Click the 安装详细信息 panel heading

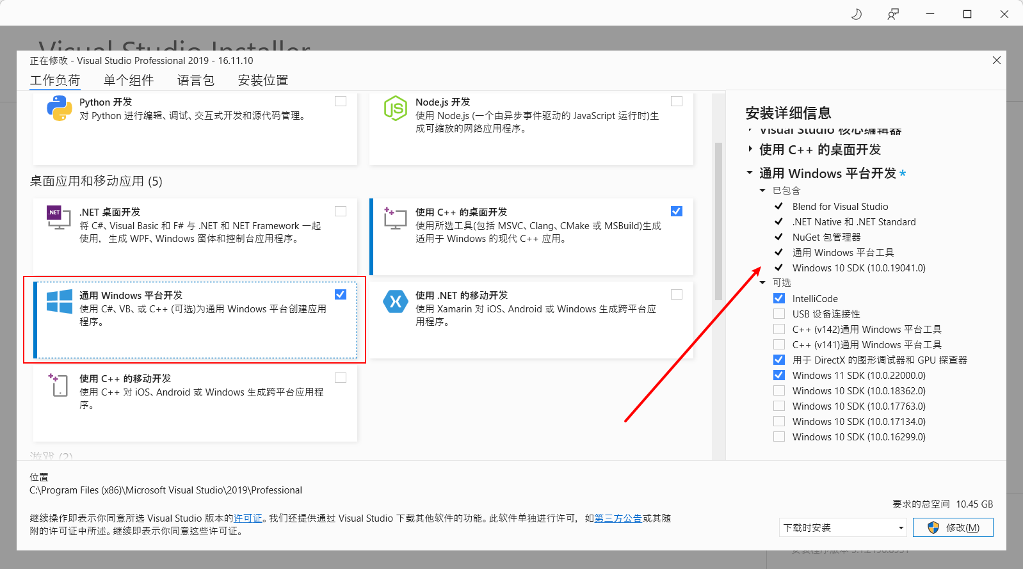coord(788,113)
